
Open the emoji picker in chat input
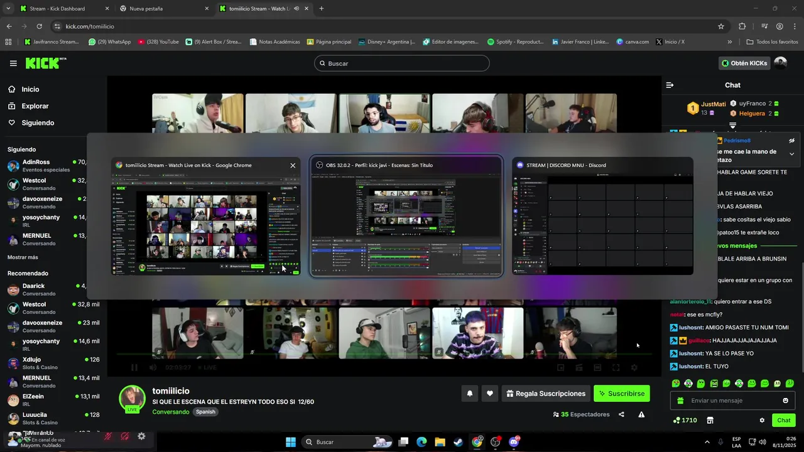click(785, 401)
